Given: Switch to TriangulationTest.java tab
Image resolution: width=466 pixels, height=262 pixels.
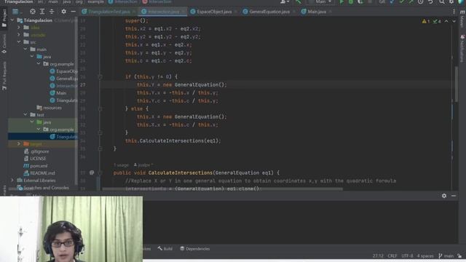Looking at the screenshot, I should [x=108, y=12].
